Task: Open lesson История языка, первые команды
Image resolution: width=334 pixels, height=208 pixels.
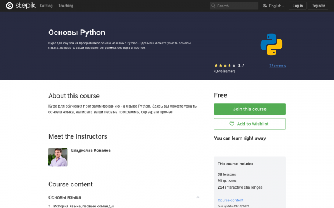Action: [83, 206]
